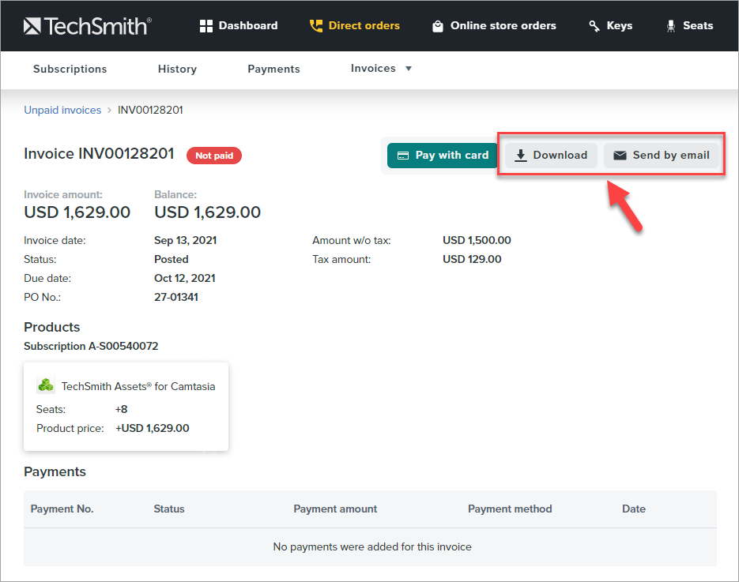Click the TechSmith Assets green cubes icon
Image resolution: width=739 pixels, height=582 pixels.
click(x=46, y=386)
